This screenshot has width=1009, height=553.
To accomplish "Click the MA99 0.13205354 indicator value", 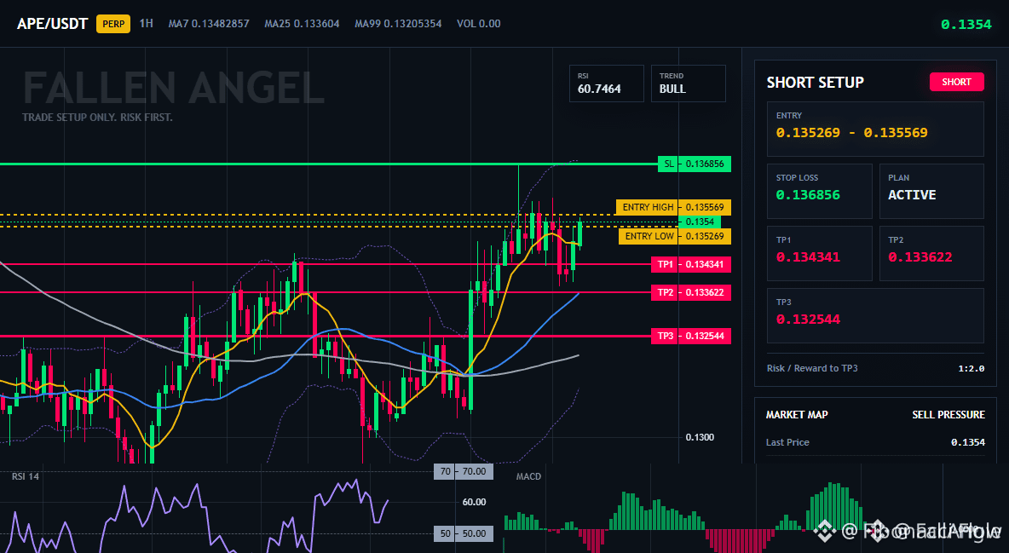I will click(x=398, y=24).
